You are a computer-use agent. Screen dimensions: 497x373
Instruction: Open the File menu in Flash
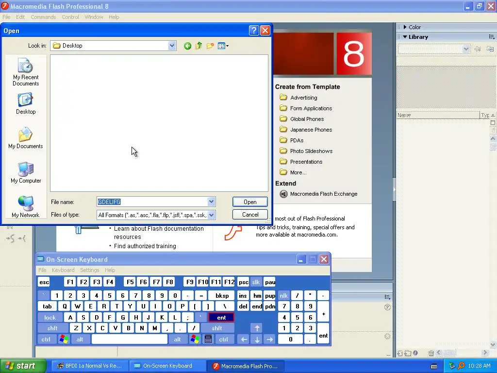click(x=6, y=17)
